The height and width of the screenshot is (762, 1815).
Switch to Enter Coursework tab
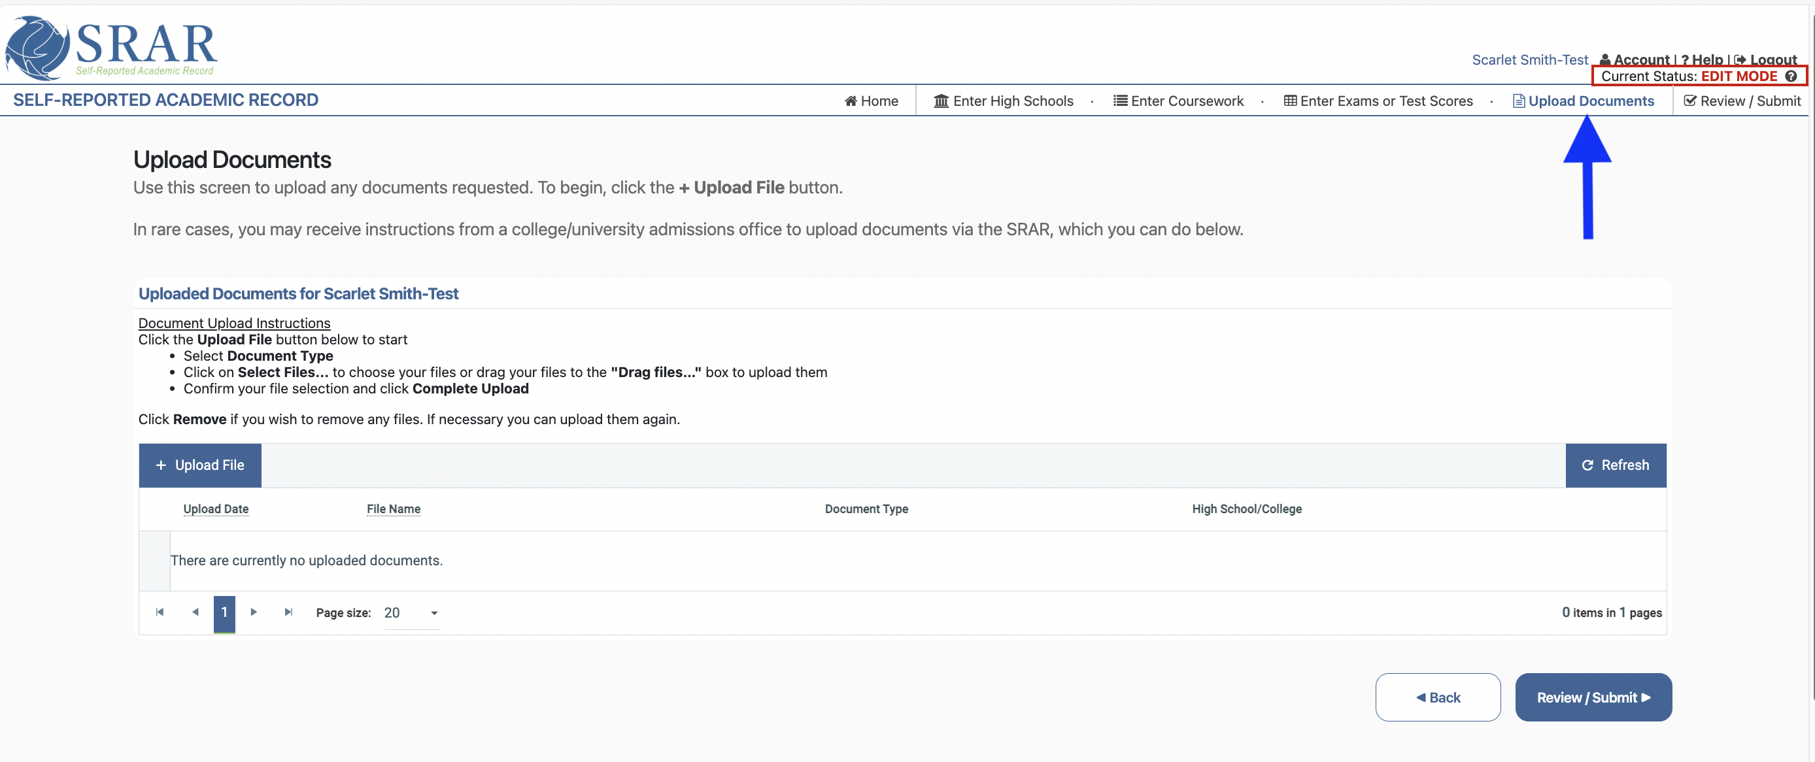click(x=1179, y=101)
